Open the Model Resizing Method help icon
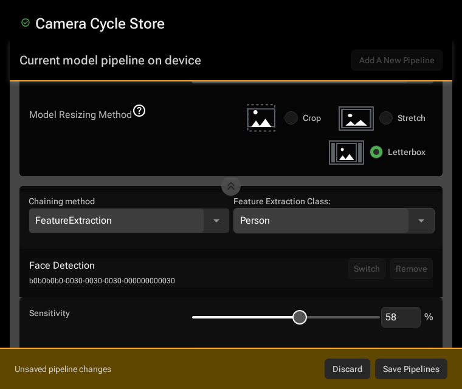 point(139,111)
